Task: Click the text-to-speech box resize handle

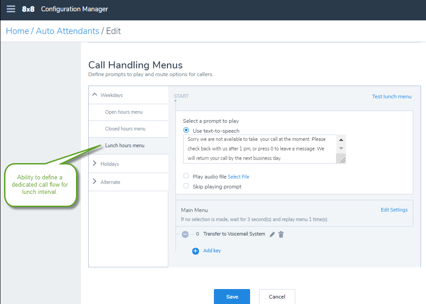Action: pyautogui.click(x=341, y=159)
